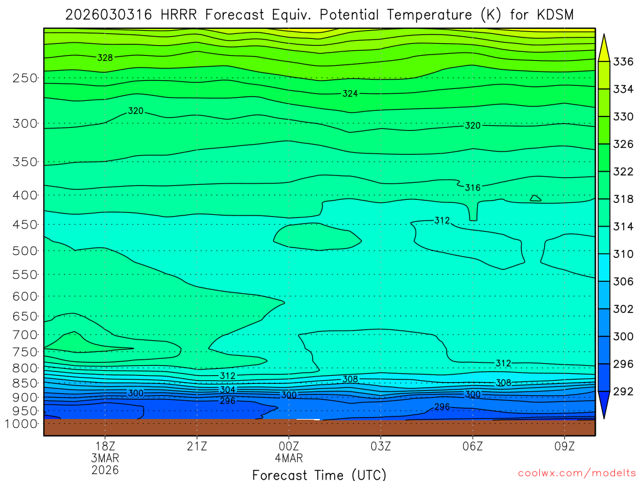Click the 310 colorbar value
642x481 pixels.
(623, 254)
